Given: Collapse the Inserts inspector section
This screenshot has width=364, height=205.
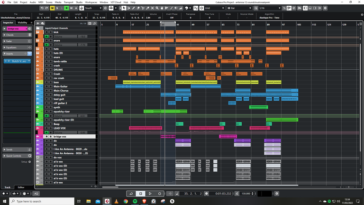Looking at the screenshot, I should click(x=17, y=54).
